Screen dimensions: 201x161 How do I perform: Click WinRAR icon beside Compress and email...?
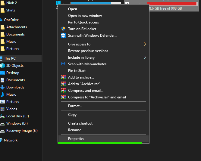(x=63, y=91)
